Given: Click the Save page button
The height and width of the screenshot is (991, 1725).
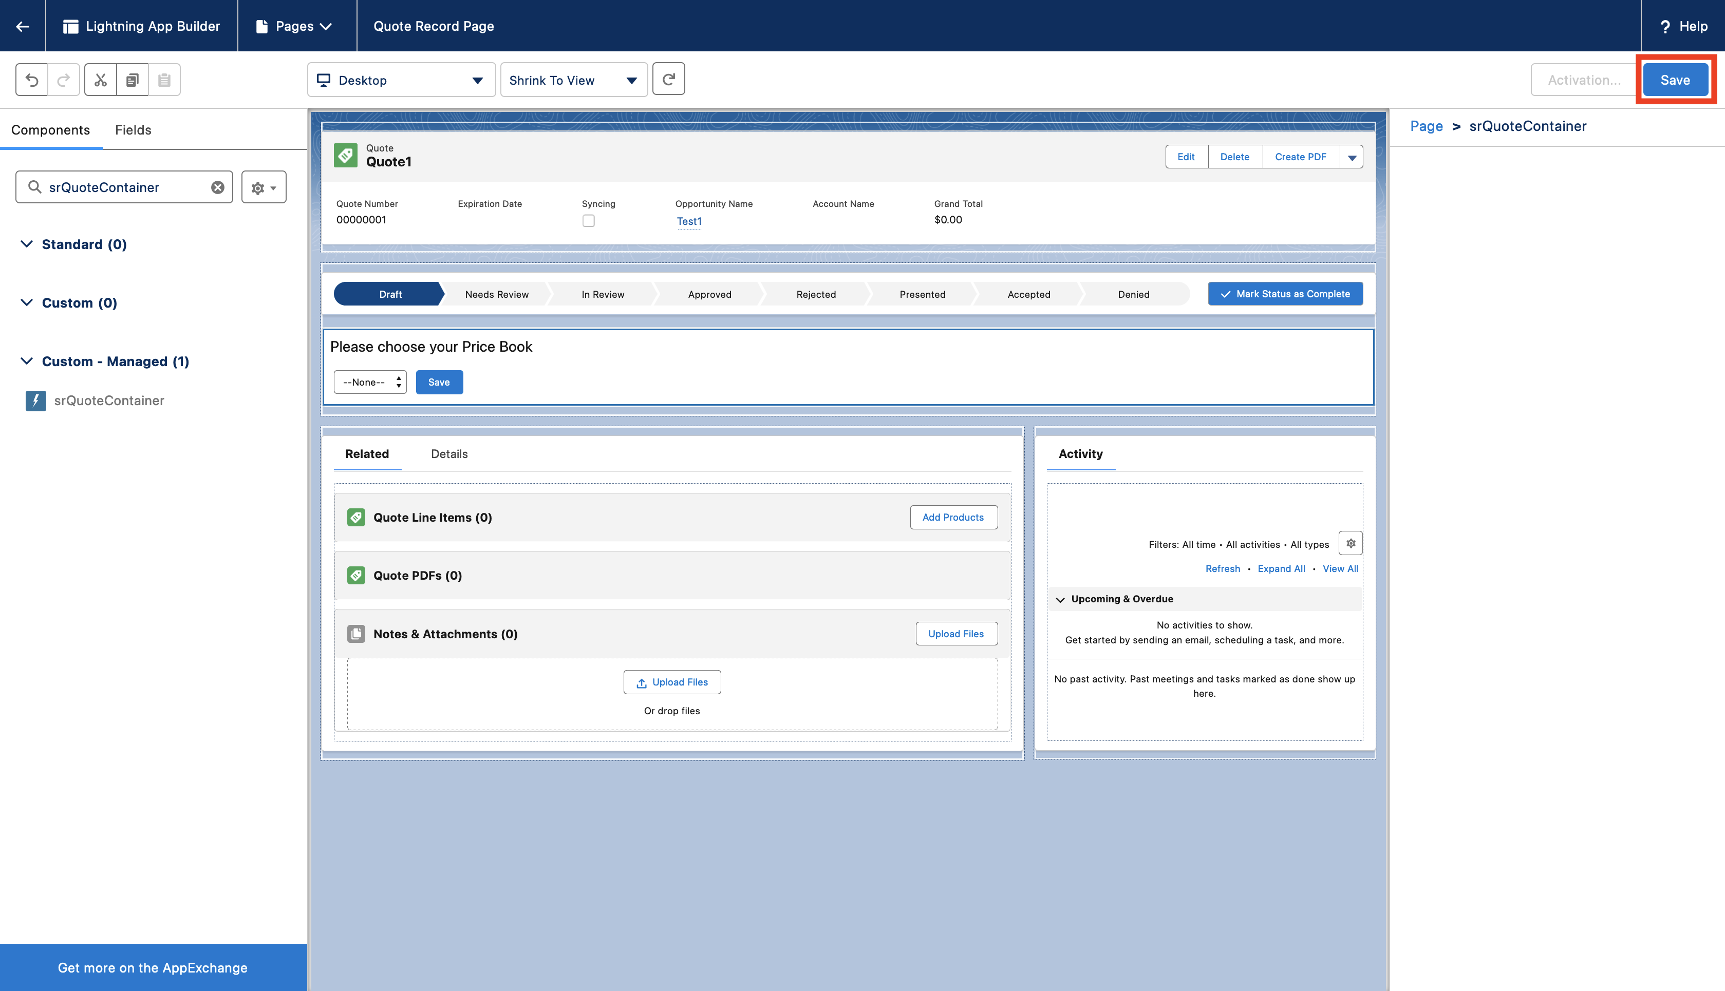Looking at the screenshot, I should click(x=1675, y=80).
